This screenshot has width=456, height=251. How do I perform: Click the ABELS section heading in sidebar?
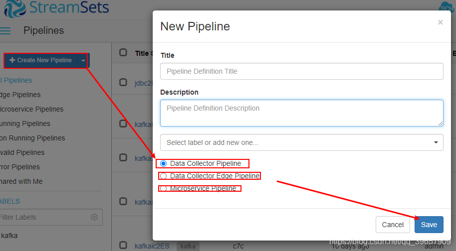click(x=10, y=201)
